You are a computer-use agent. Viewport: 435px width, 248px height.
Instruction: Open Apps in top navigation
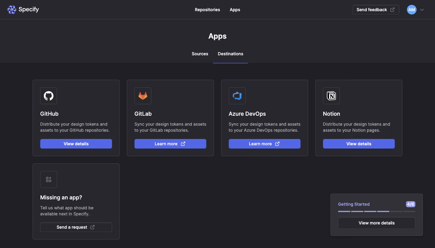click(x=235, y=10)
